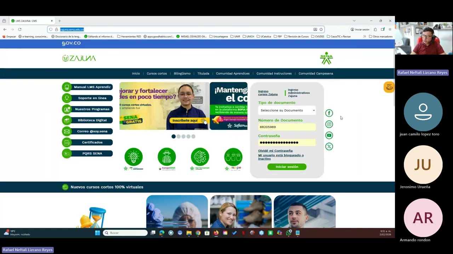Select the fourth carousel dot
Image resolution: width=453 pixels, height=254 pixels.
click(x=188, y=137)
